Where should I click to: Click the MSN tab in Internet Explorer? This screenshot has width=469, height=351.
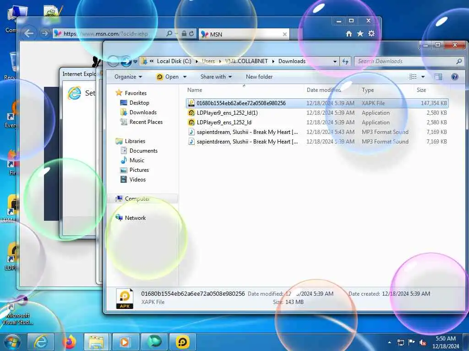[x=244, y=34]
